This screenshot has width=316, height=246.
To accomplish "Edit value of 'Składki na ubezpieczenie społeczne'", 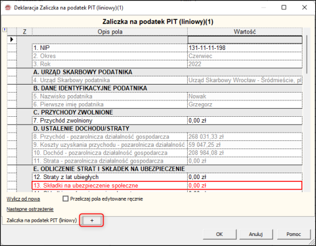I will pyautogui.click(x=245, y=186).
